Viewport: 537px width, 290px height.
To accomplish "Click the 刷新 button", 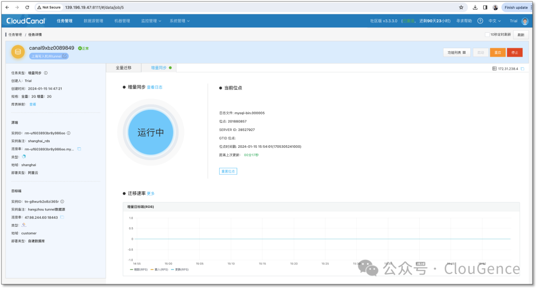I will (521, 35).
